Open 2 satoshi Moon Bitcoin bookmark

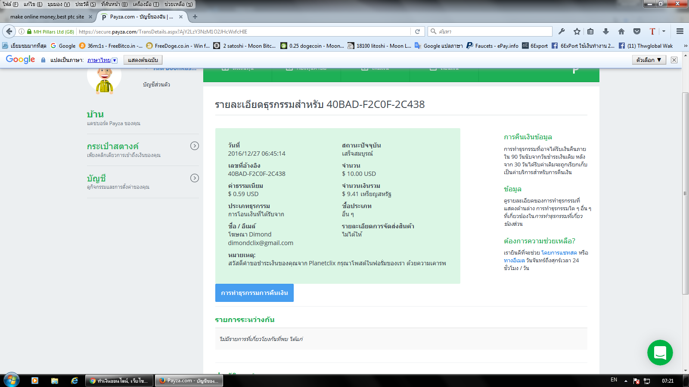pos(245,46)
